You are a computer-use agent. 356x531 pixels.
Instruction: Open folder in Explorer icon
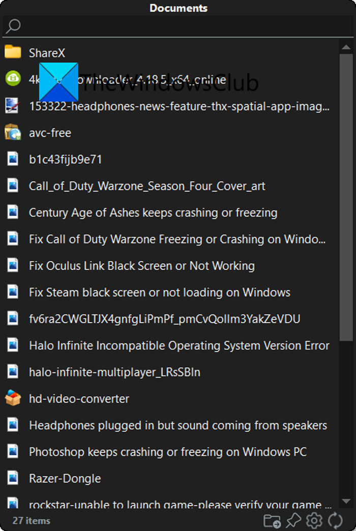tap(272, 521)
